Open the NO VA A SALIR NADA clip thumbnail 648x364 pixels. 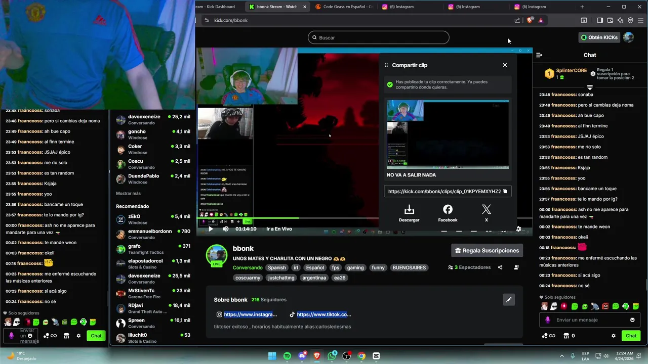coord(448,134)
